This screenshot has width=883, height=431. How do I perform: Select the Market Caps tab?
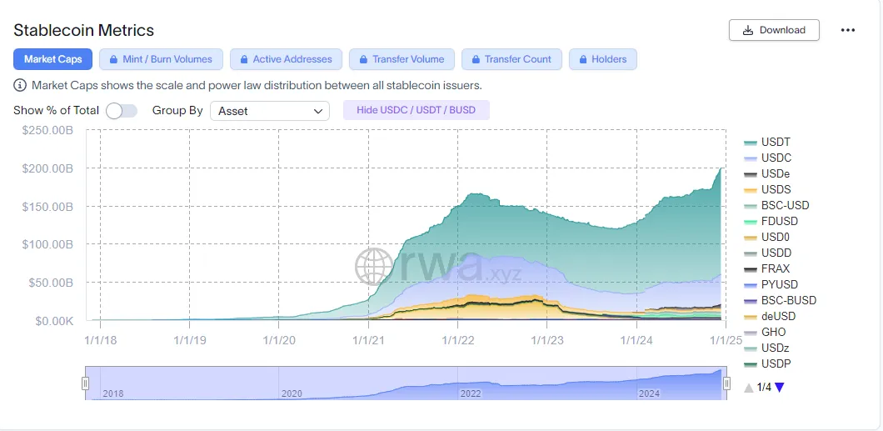coord(52,59)
